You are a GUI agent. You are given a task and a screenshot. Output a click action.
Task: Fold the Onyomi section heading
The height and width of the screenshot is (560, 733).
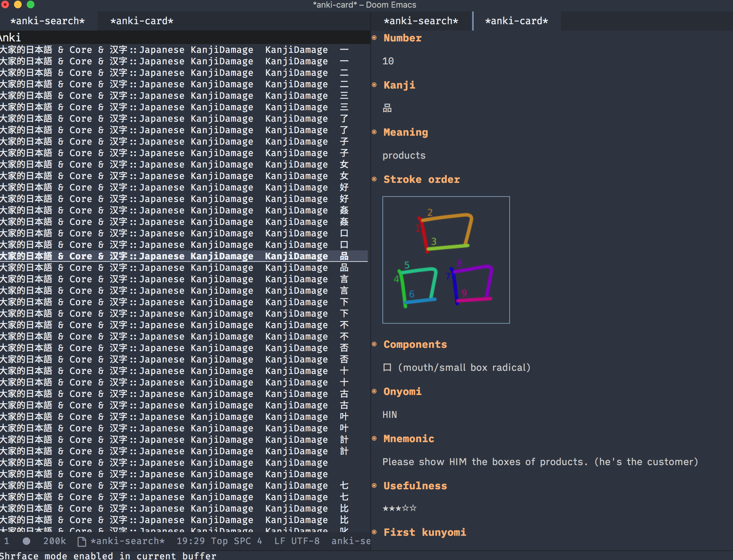(402, 391)
